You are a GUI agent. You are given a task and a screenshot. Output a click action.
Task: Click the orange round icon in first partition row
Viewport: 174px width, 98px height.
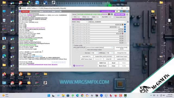123,24
